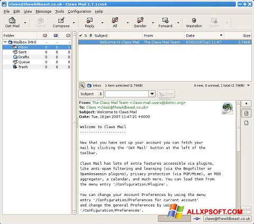The height and width of the screenshot is (224, 254).
Task: Open the Get Mail dropdown arrow
Action: [25, 23]
